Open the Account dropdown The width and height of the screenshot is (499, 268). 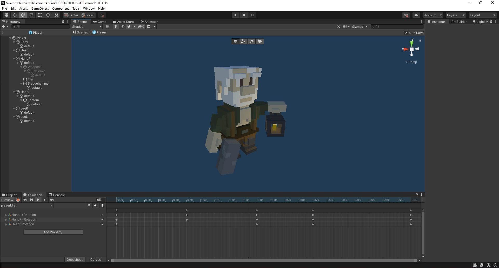tap(433, 15)
